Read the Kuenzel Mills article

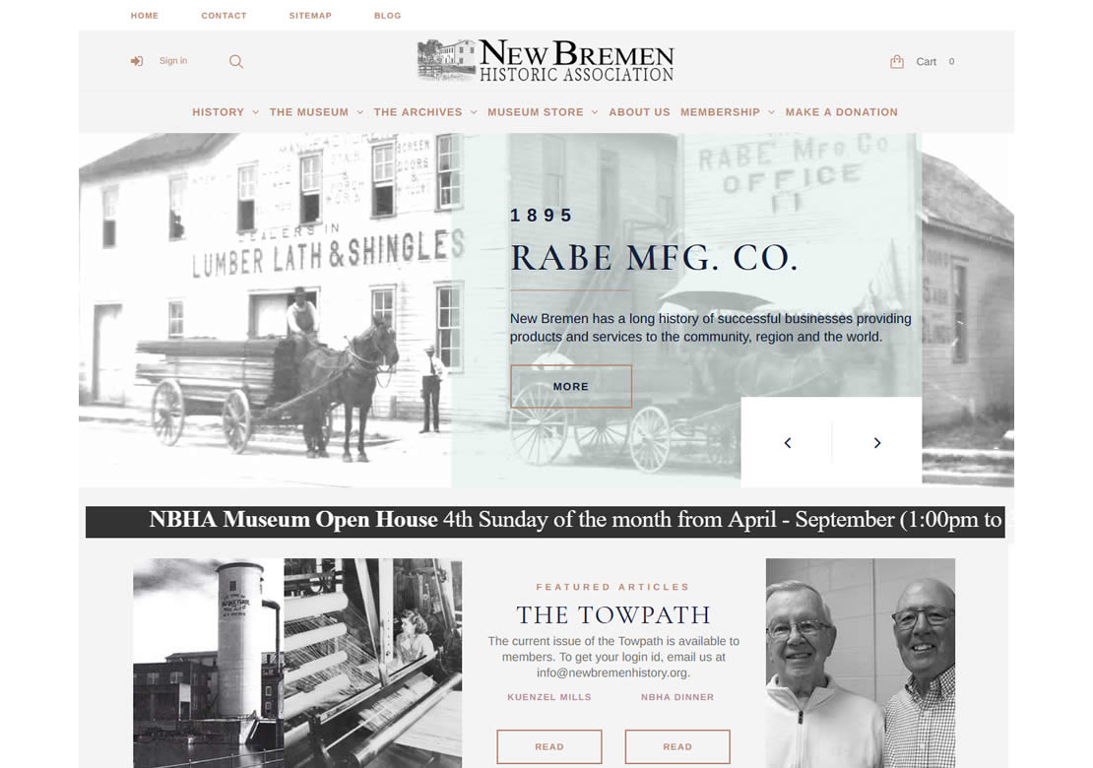[x=549, y=746]
